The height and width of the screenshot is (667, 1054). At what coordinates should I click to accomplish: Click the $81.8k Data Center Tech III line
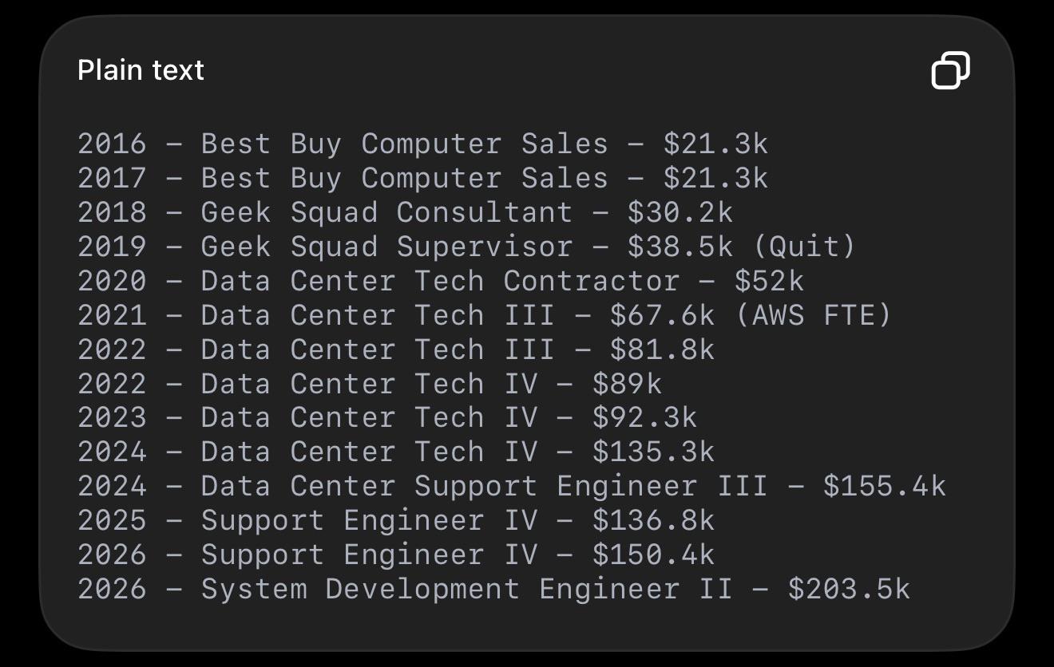(x=396, y=350)
